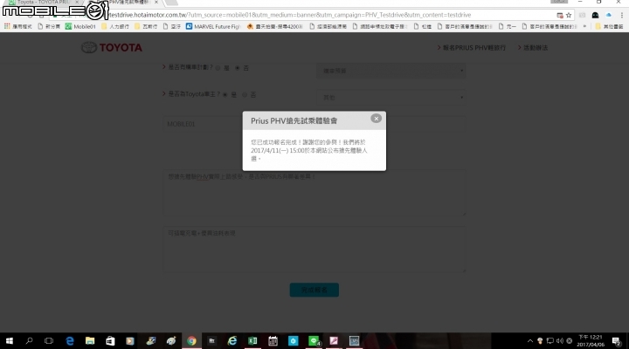Screen dimensions: 629x349
Task: Open LINE messenger from taskbar
Action: 314,341
